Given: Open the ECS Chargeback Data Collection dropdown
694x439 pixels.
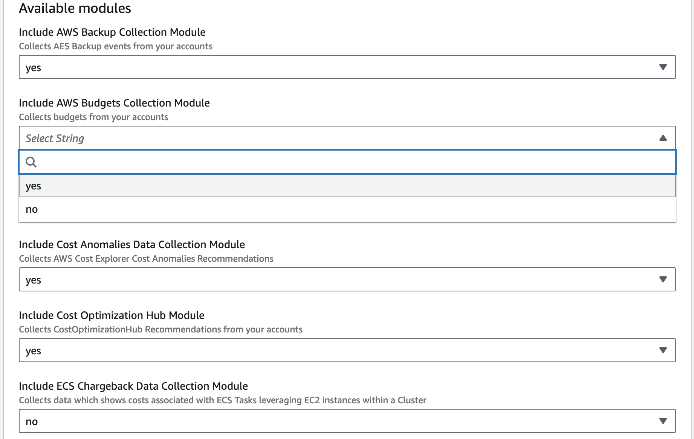Looking at the screenshot, I should point(347,421).
